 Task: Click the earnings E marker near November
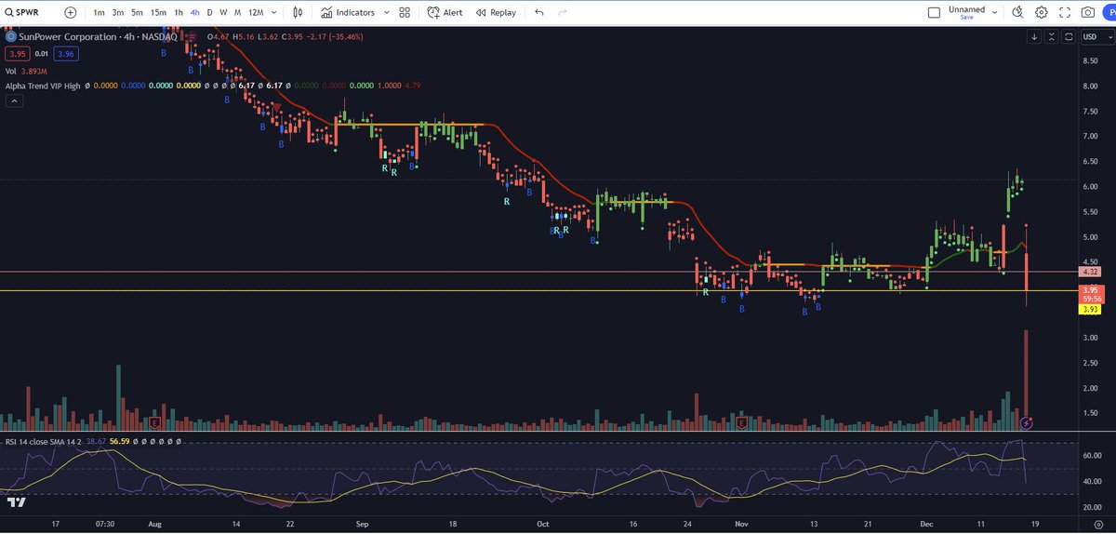click(x=742, y=422)
